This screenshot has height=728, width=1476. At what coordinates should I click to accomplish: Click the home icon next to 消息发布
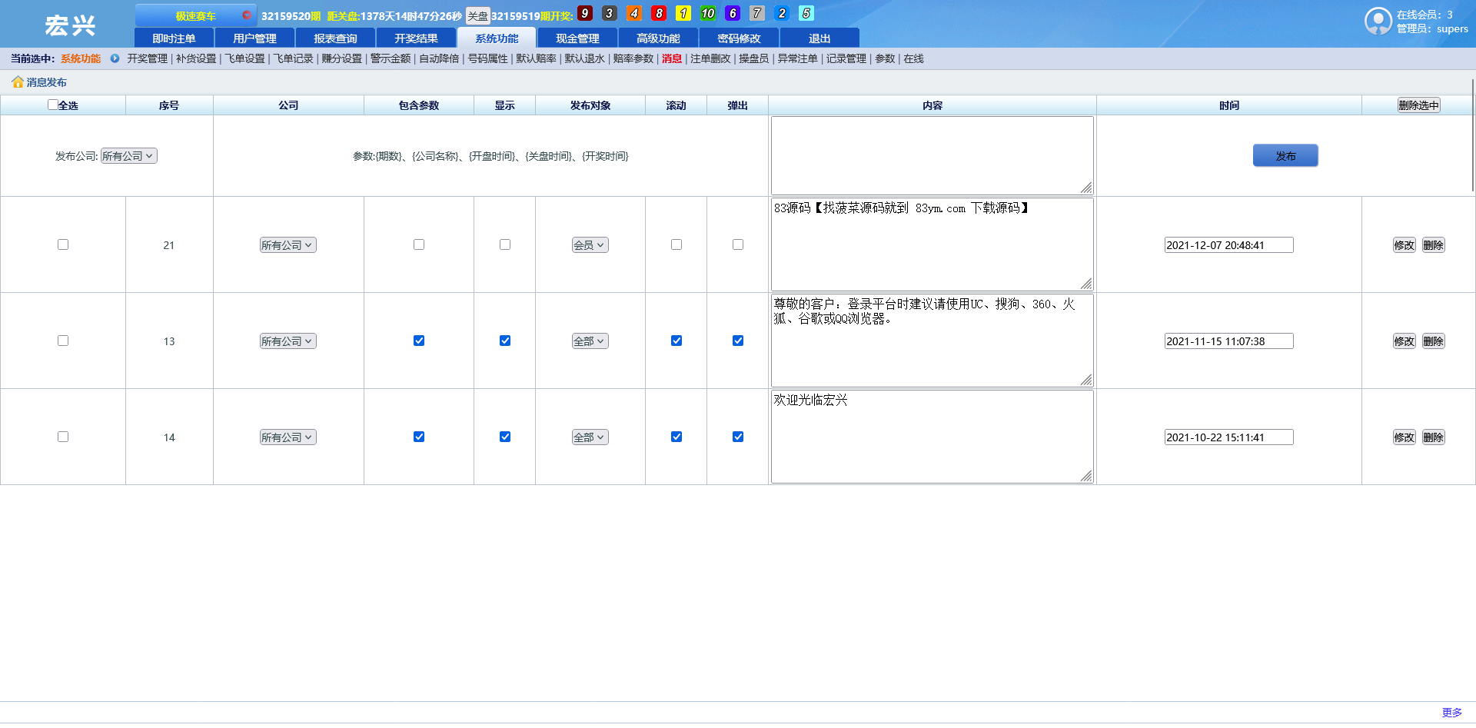point(18,81)
